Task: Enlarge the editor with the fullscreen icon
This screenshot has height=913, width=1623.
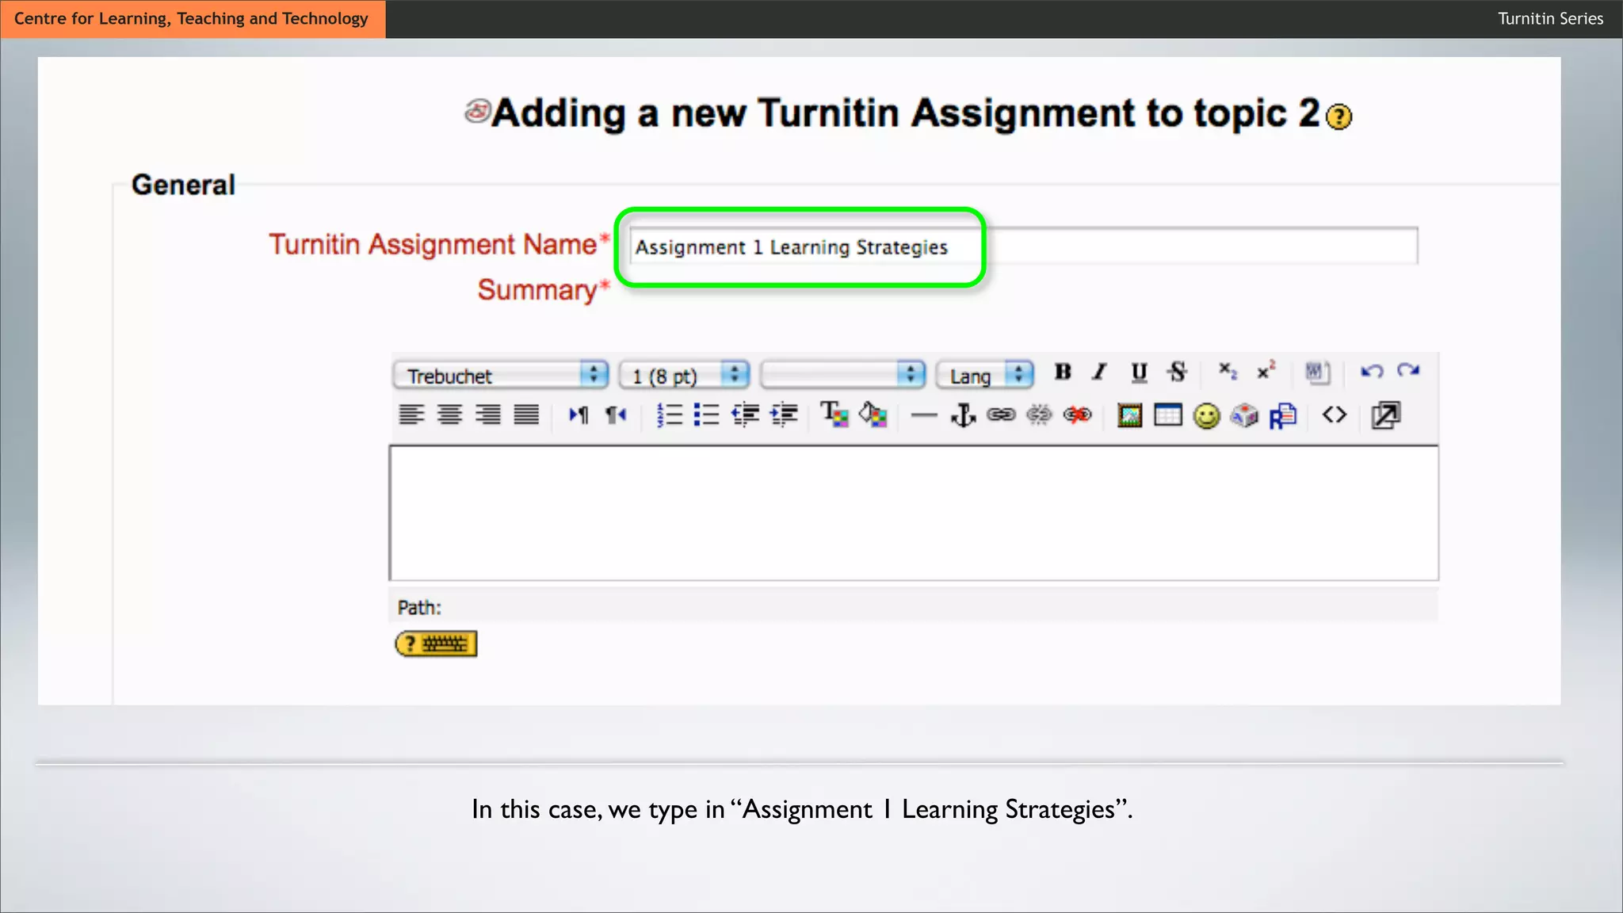Action: point(1385,415)
